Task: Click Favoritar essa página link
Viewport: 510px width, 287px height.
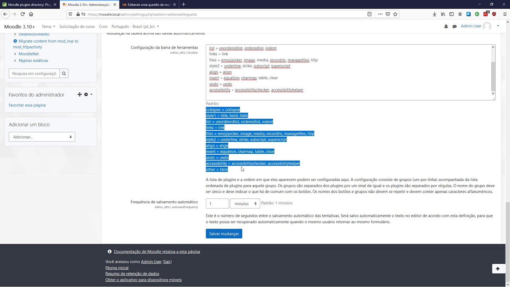Action: [x=27, y=105]
